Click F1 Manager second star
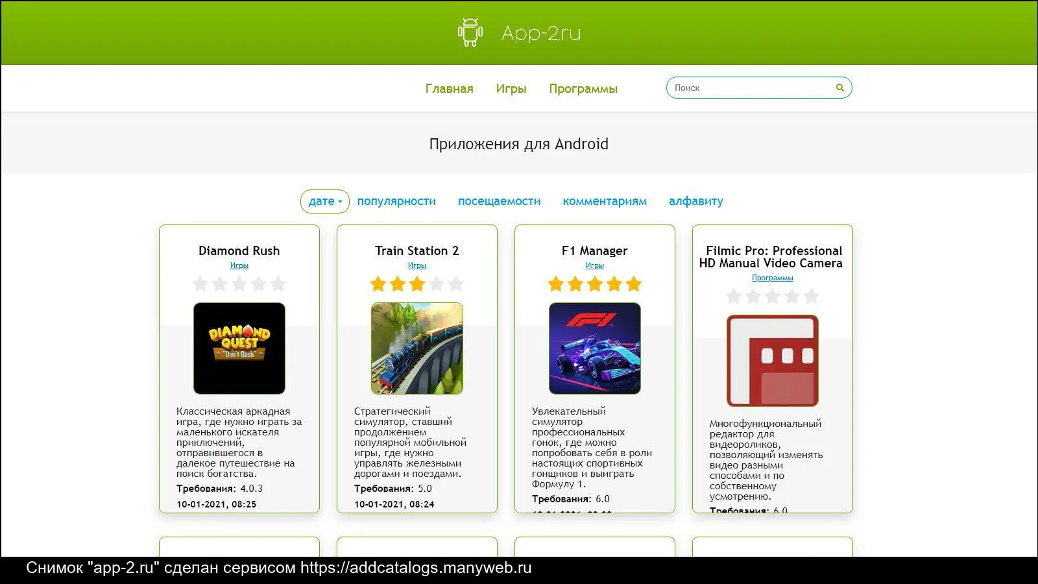Screen dimensions: 1038x584 (575, 284)
